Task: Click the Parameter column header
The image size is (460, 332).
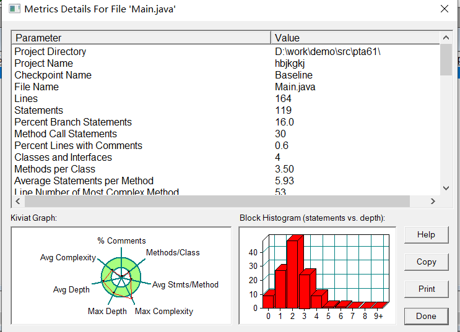Action: pos(141,38)
